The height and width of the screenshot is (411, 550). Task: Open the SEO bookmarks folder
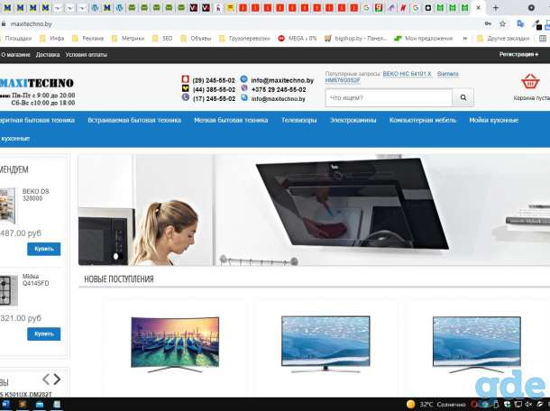162,38
